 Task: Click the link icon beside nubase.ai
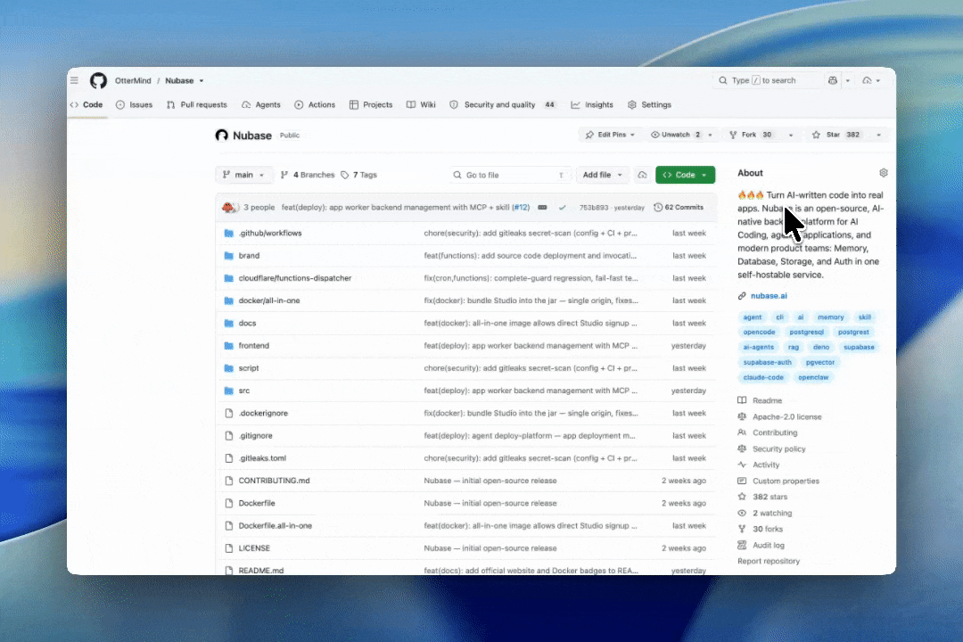pos(742,296)
